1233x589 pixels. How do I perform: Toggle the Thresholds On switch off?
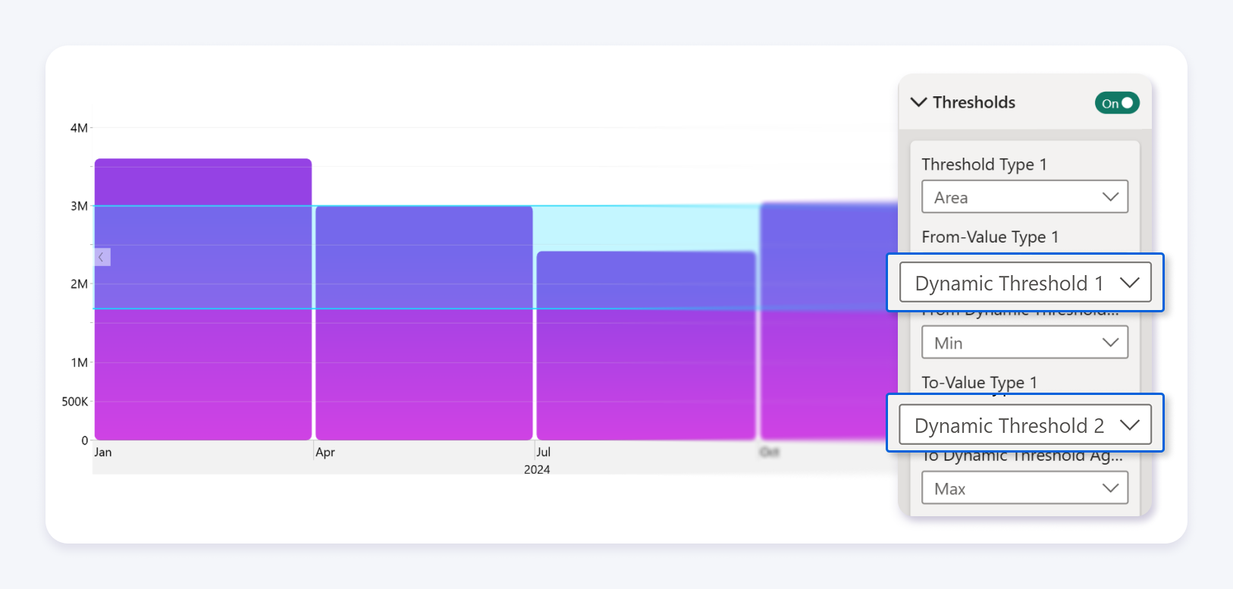pos(1116,103)
